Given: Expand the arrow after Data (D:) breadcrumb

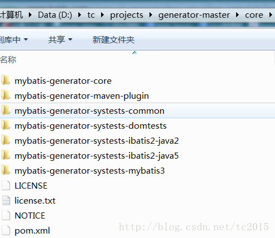Looking at the screenshot, I should [x=79, y=15].
